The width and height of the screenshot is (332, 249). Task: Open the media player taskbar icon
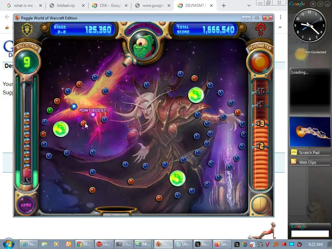pos(56,244)
